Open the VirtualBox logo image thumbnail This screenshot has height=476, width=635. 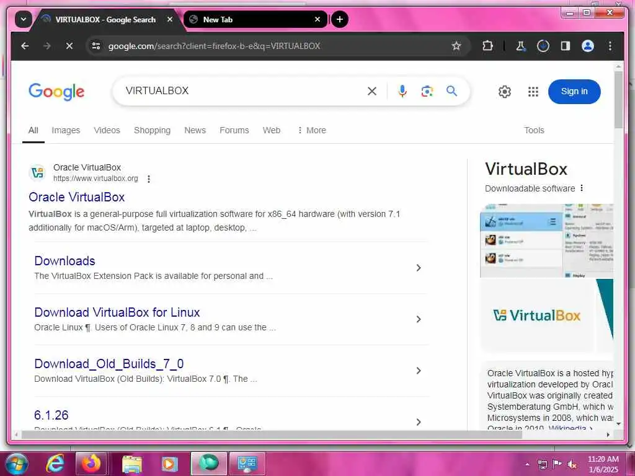pos(536,315)
